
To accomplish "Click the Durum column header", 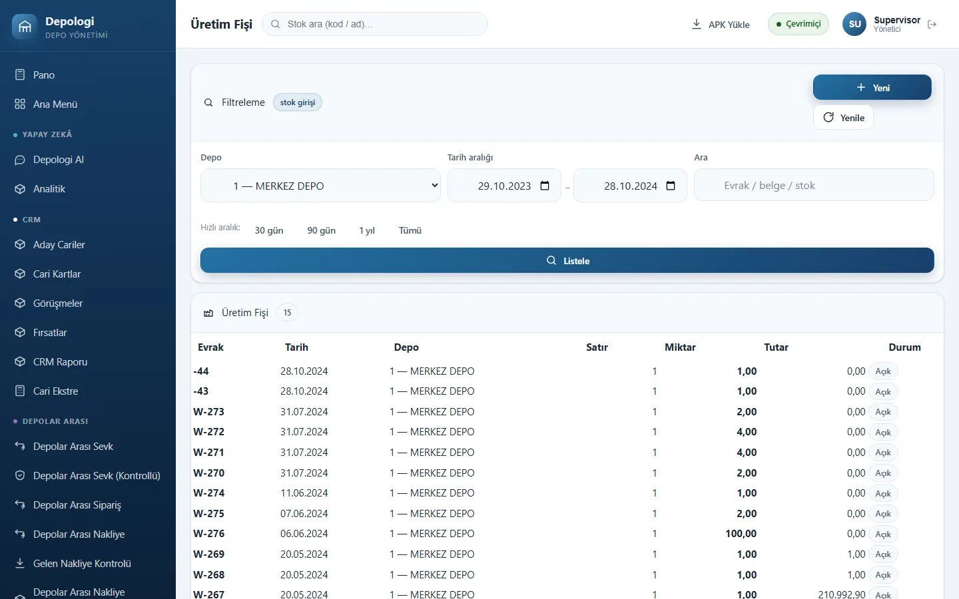I will (904, 347).
